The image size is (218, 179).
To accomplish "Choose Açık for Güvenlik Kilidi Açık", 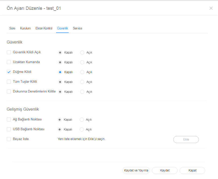I will click(x=82, y=53).
